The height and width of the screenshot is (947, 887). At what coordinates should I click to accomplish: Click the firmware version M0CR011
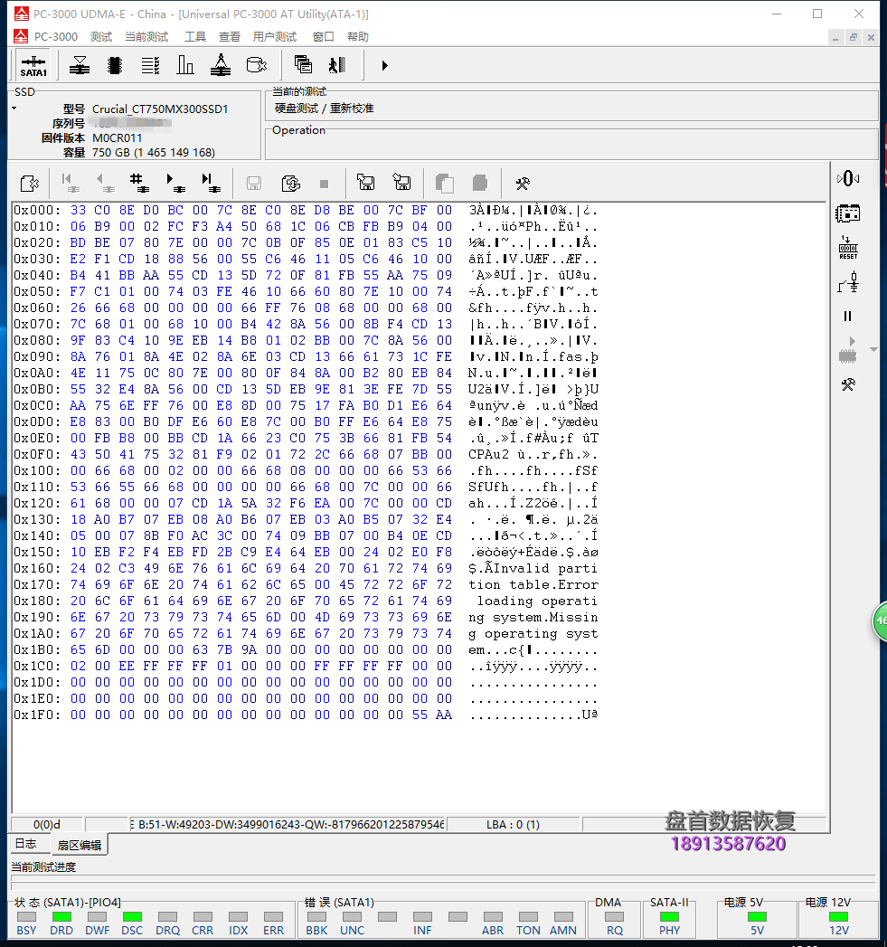click(x=118, y=137)
